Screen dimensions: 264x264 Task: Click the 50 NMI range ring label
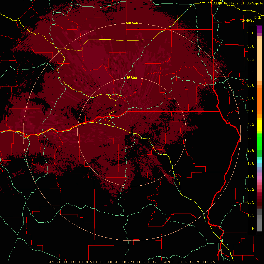click(132, 77)
